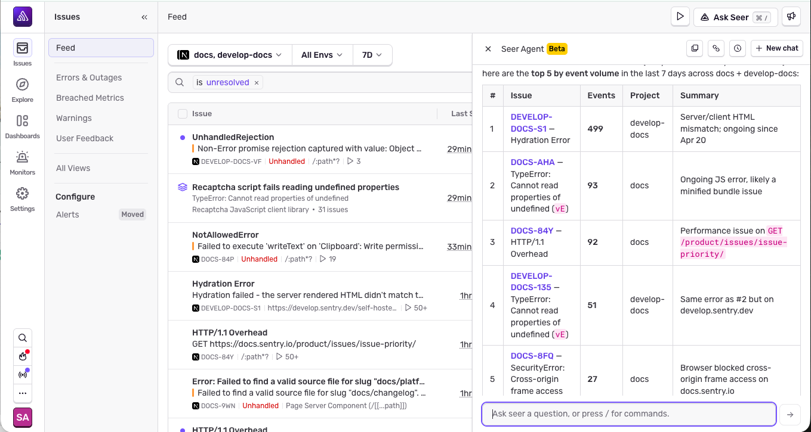Send the Seer message with arrow button

790,414
